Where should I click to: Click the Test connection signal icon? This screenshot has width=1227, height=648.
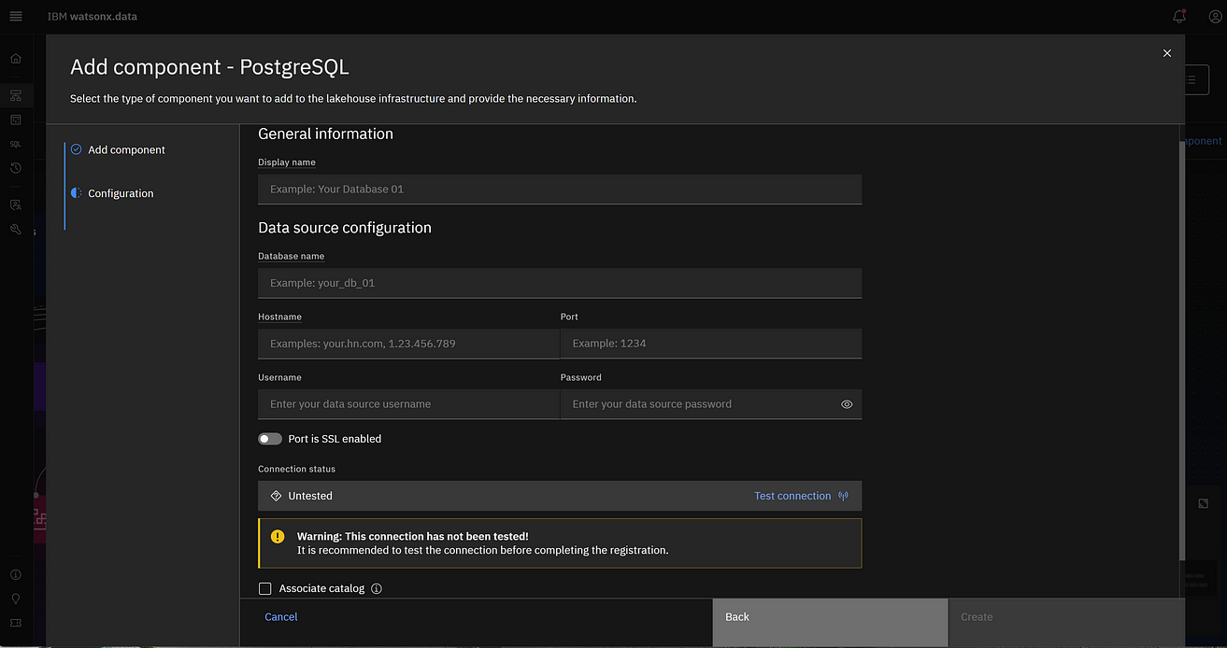pyautogui.click(x=844, y=496)
